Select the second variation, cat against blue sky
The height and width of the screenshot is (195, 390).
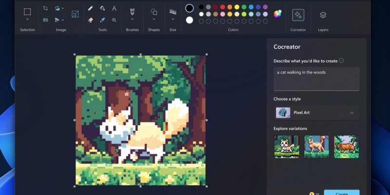(316, 147)
